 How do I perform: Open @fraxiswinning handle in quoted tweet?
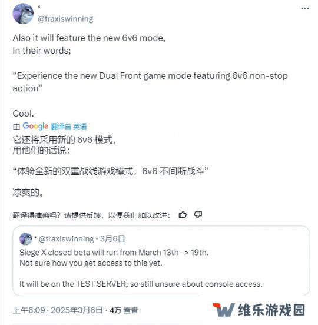click(x=67, y=239)
